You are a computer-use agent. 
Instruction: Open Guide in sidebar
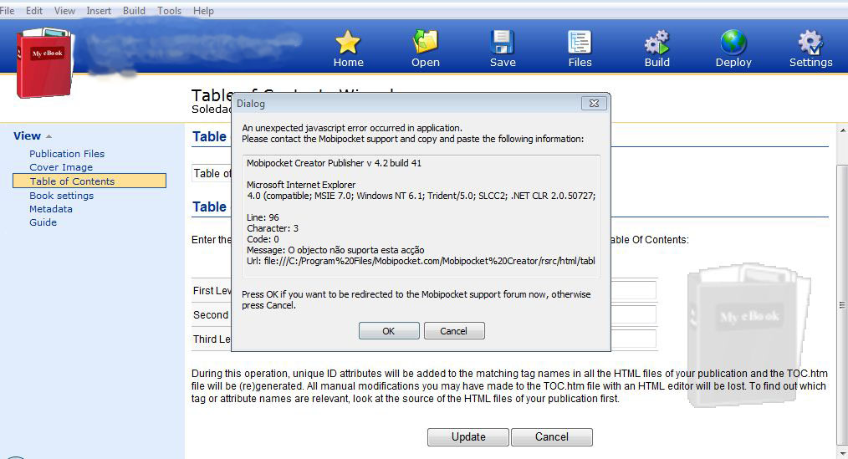tap(43, 222)
